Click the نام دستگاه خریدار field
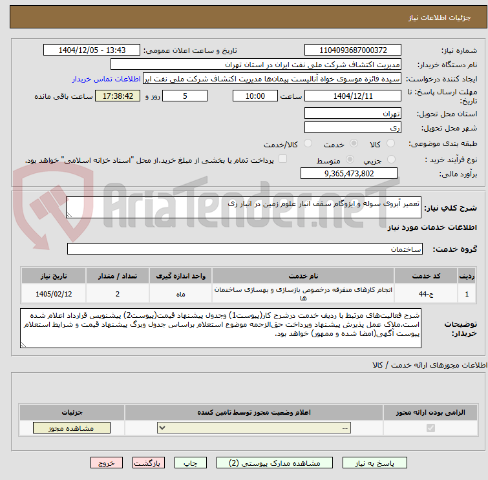Image resolution: width=488 pixels, height=480 pixels. pyautogui.click(x=256, y=65)
